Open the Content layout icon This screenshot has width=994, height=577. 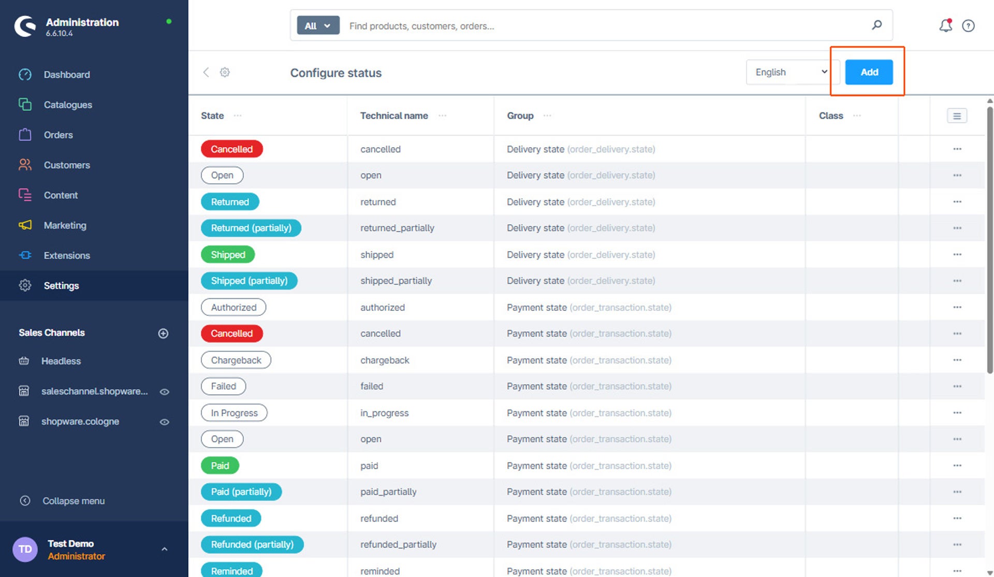coord(25,195)
